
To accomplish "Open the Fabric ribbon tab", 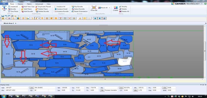I will coord(29,4).
